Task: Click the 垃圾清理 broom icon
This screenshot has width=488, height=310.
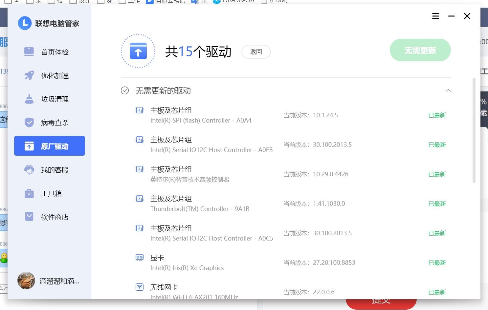Action: [x=29, y=99]
